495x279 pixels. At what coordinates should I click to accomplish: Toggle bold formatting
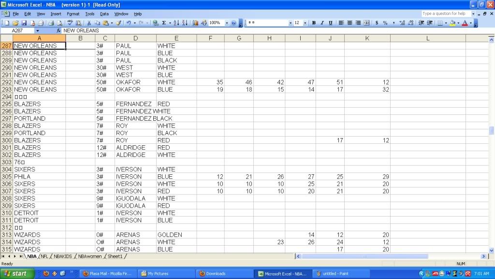(x=314, y=23)
